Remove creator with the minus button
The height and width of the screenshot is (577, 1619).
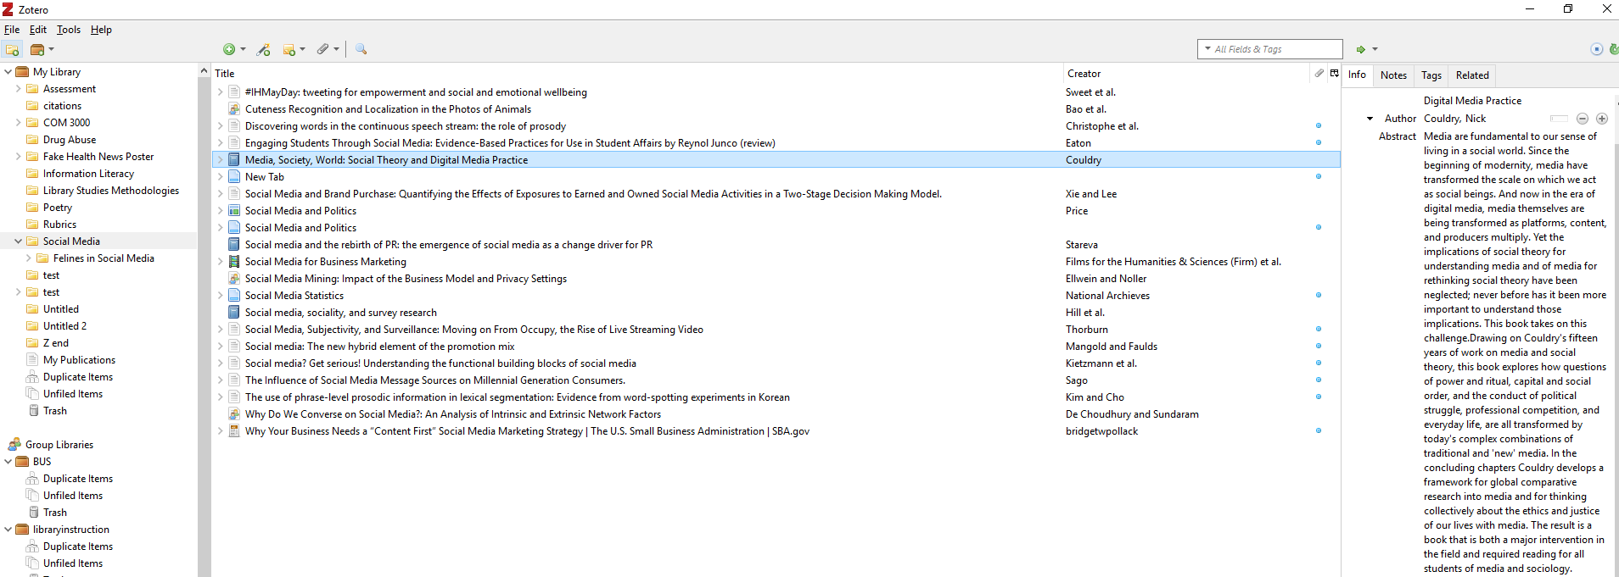1583,119
